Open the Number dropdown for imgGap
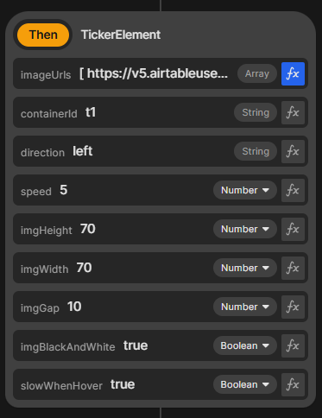Viewport: 322px width, 418px height. click(245, 307)
